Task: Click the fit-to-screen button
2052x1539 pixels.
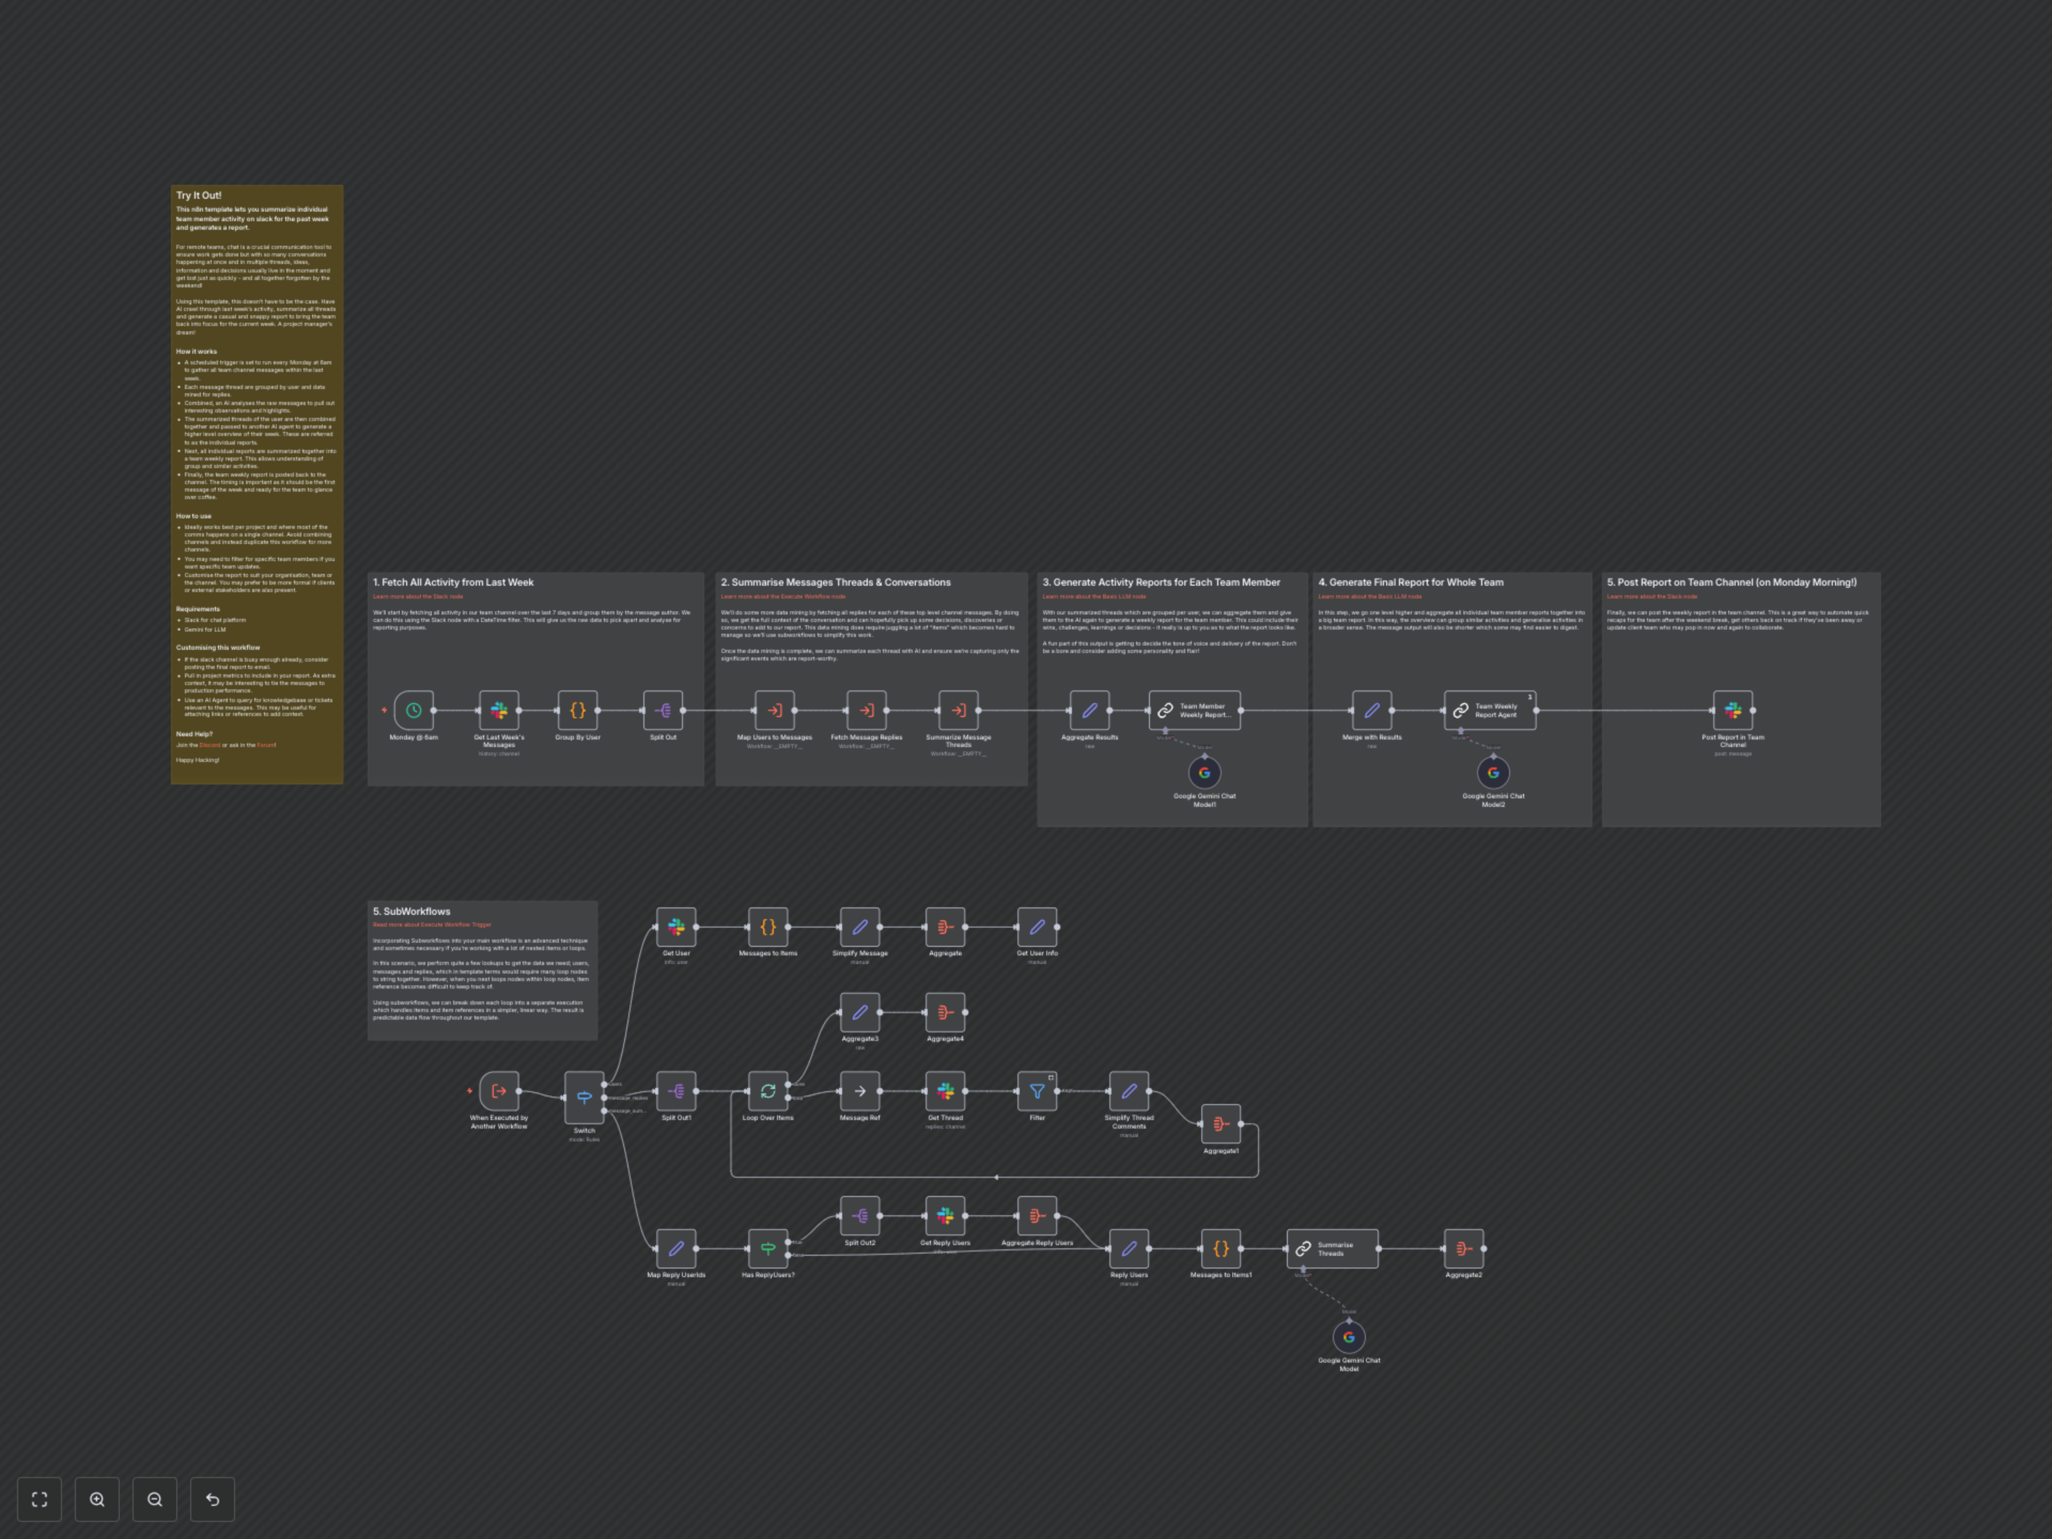Action: [39, 1499]
